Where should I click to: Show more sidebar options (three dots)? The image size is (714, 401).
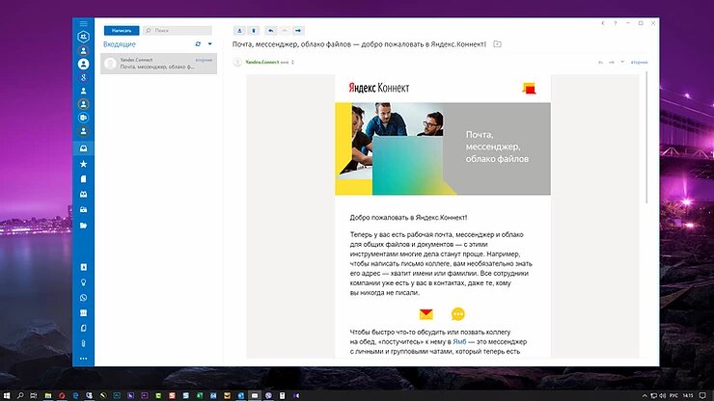(x=83, y=359)
